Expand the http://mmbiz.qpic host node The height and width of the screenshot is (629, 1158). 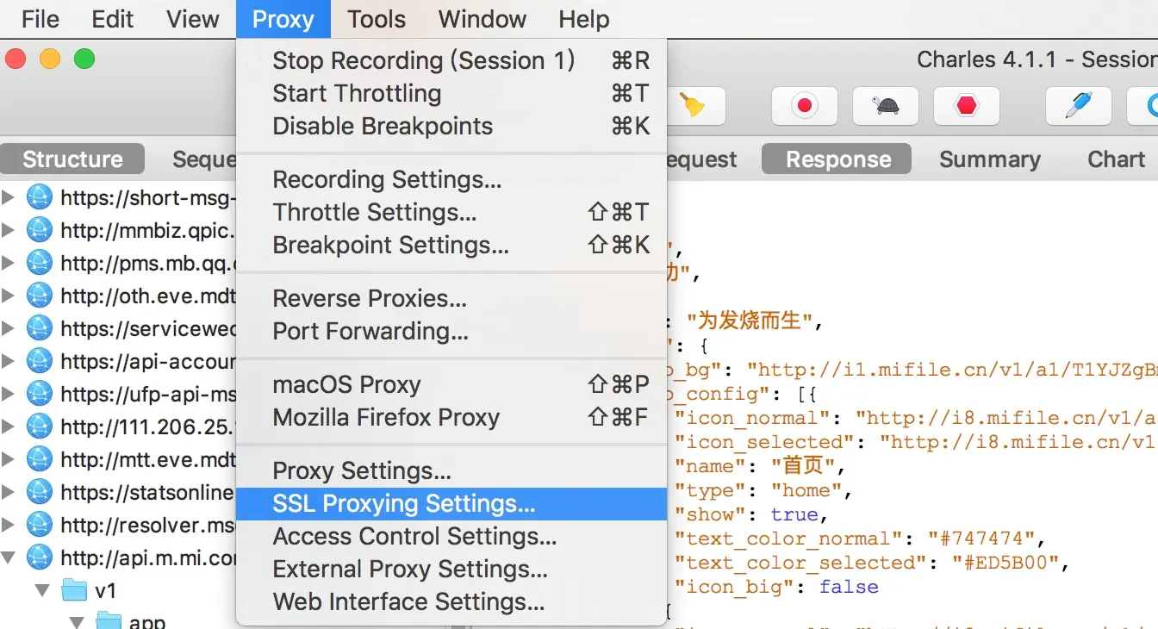9,230
